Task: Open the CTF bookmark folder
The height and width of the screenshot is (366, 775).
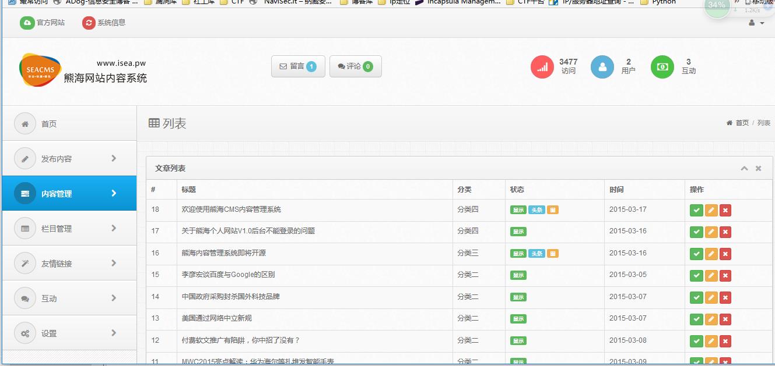Action: click(232, 2)
